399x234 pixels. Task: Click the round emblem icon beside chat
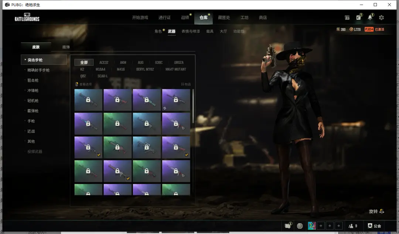tap(300, 226)
